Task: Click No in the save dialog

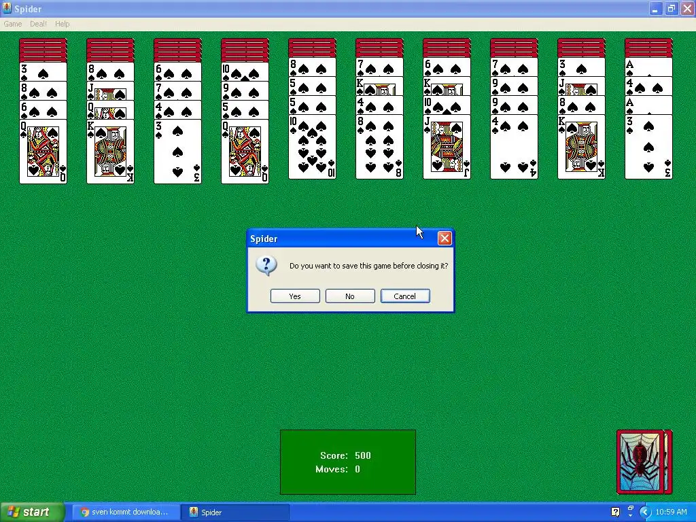Action: click(x=350, y=296)
